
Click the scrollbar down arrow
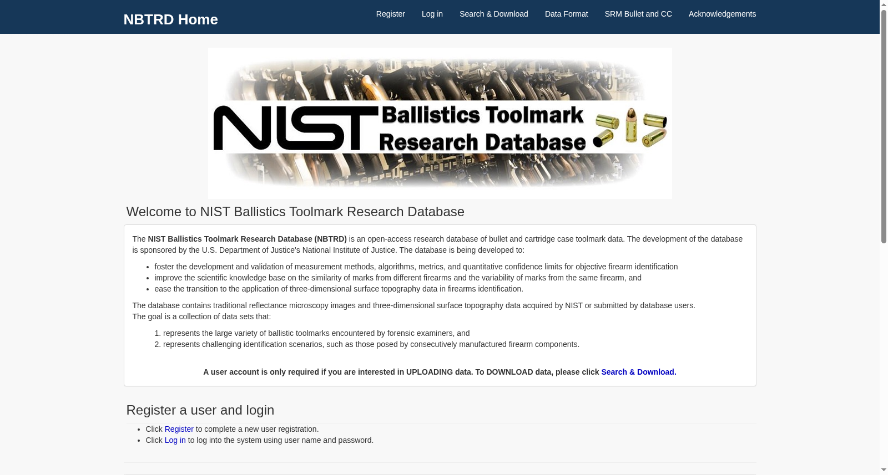pyautogui.click(x=884, y=470)
